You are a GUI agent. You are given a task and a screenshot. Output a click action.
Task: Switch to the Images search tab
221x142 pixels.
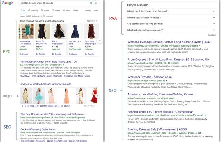click(x=46, y=11)
